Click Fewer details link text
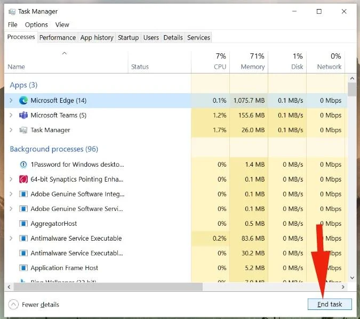Viewport: 360px width, 319px height. [x=41, y=305]
